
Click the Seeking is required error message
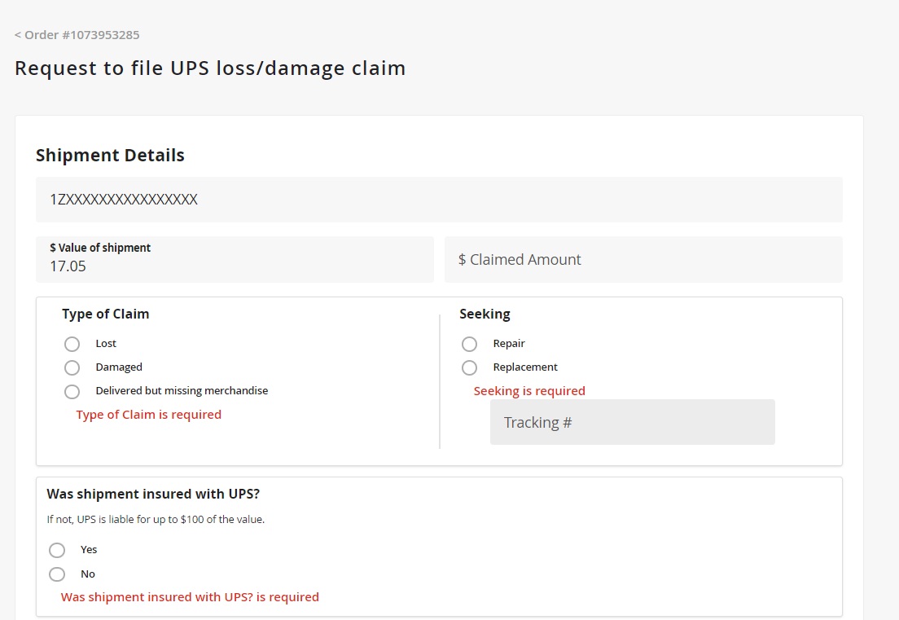pyautogui.click(x=529, y=391)
